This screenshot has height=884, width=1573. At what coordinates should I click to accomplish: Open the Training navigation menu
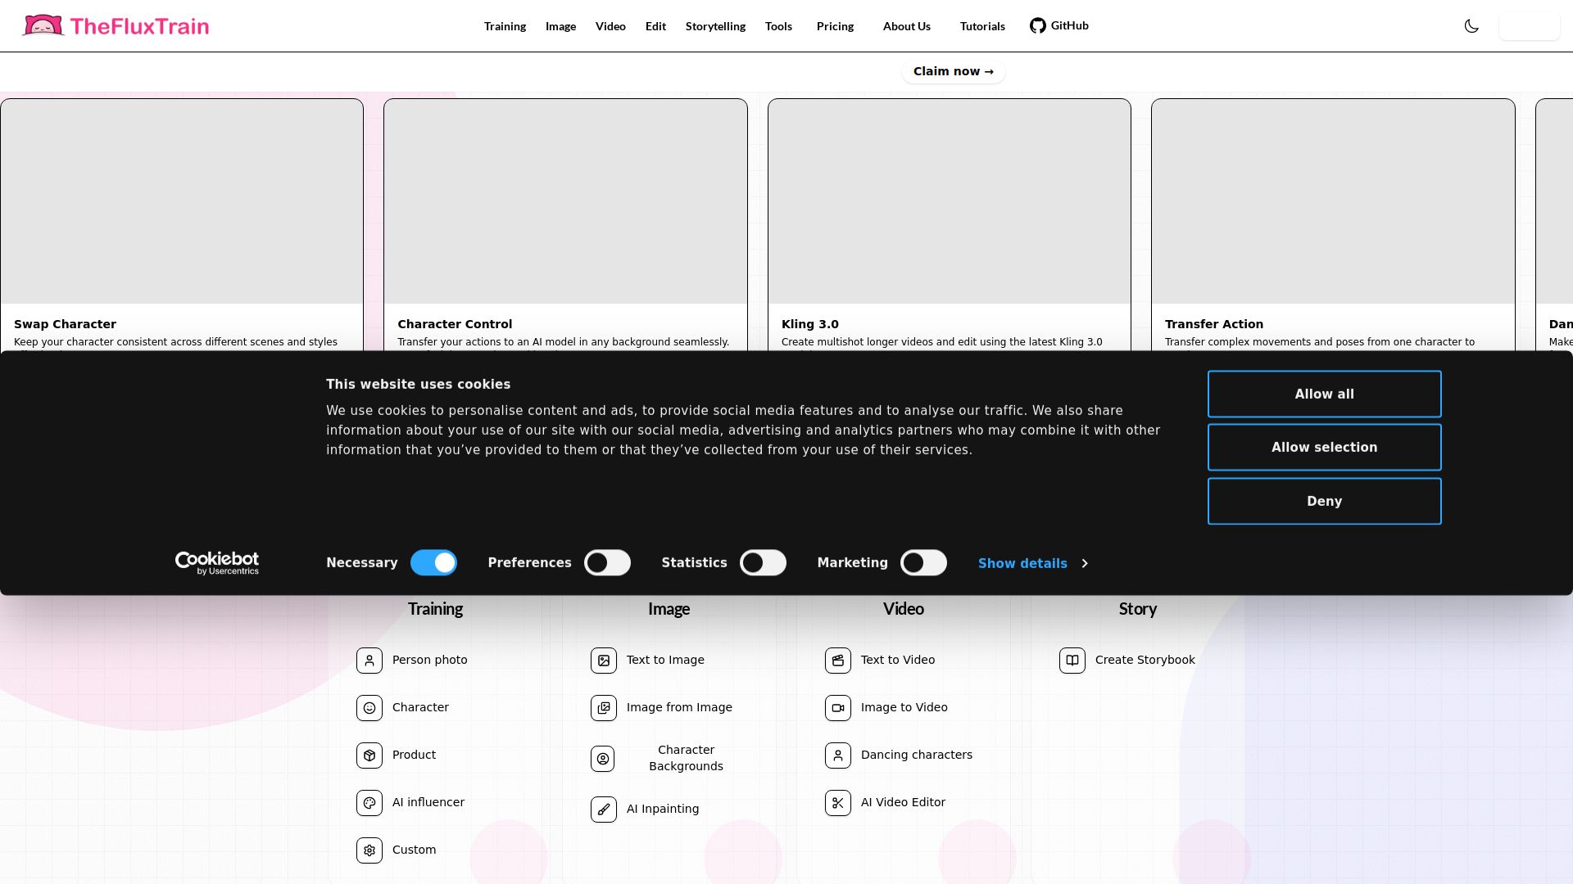pyautogui.click(x=505, y=26)
